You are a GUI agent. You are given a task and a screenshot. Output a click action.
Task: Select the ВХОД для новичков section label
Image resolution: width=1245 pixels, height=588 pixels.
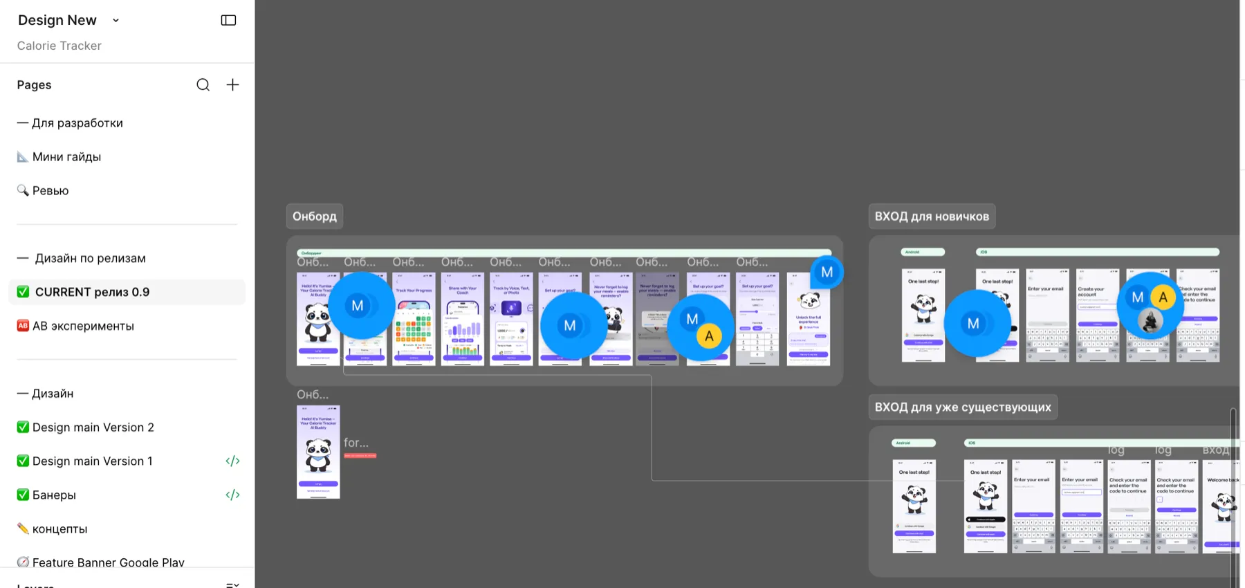(x=932, y=217)
